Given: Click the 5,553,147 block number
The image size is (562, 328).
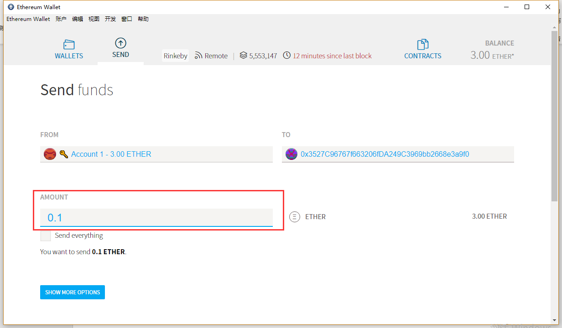Looking at the screenshot, I should [263, 56].
